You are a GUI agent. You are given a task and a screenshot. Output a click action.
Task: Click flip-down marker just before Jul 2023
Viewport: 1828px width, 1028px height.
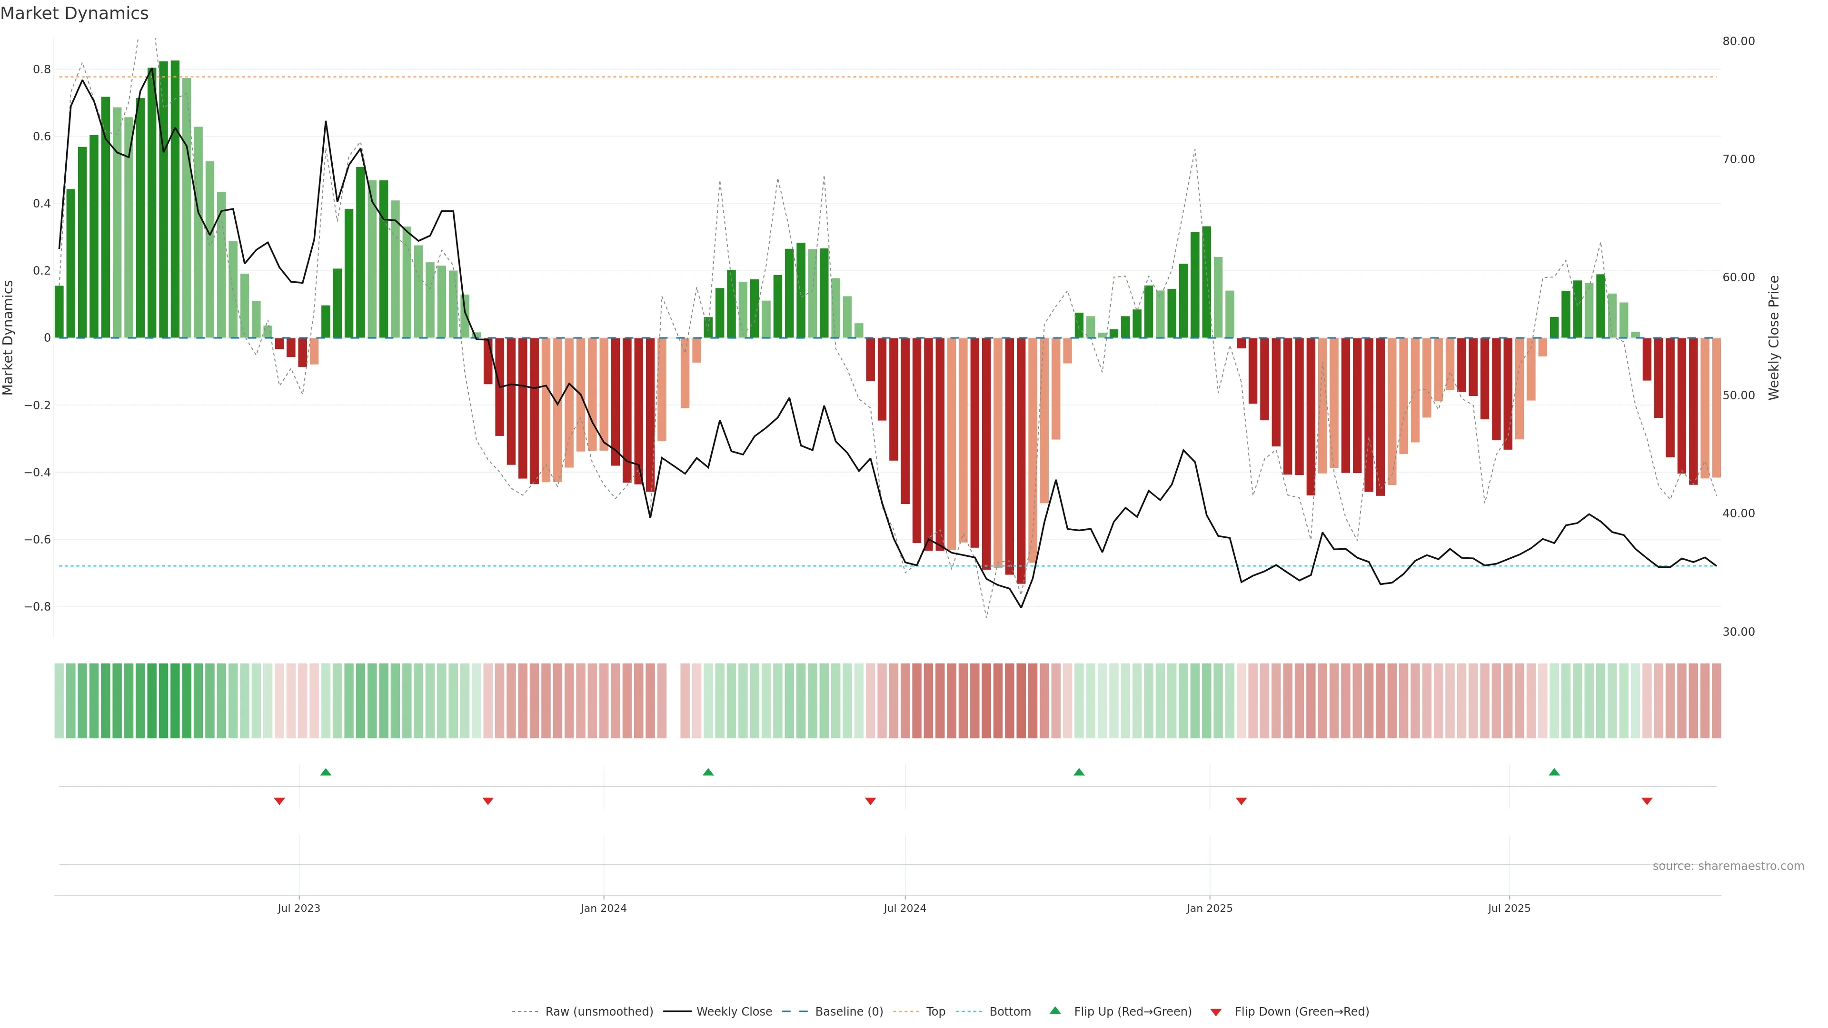(x=279, y=801)
